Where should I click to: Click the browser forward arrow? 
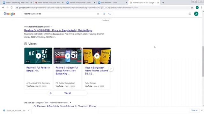pos(7,8)
